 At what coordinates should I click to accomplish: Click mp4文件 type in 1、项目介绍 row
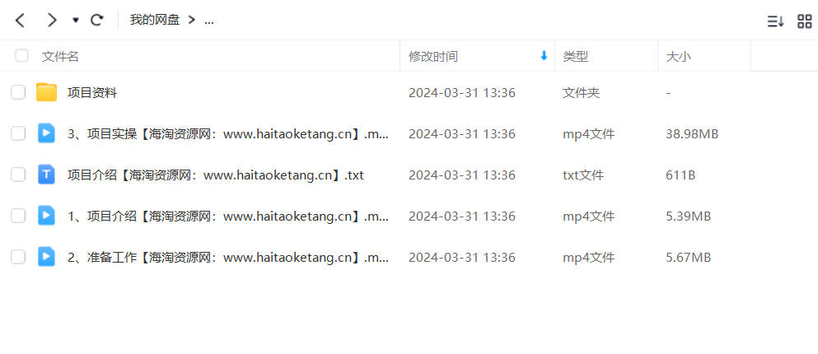(588, 217)
